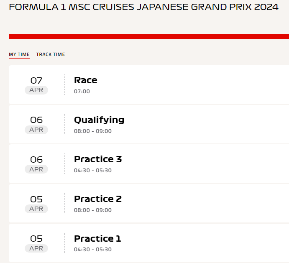
Task: Click the Race start time 07:00
Action: click(x=82, y=92)
